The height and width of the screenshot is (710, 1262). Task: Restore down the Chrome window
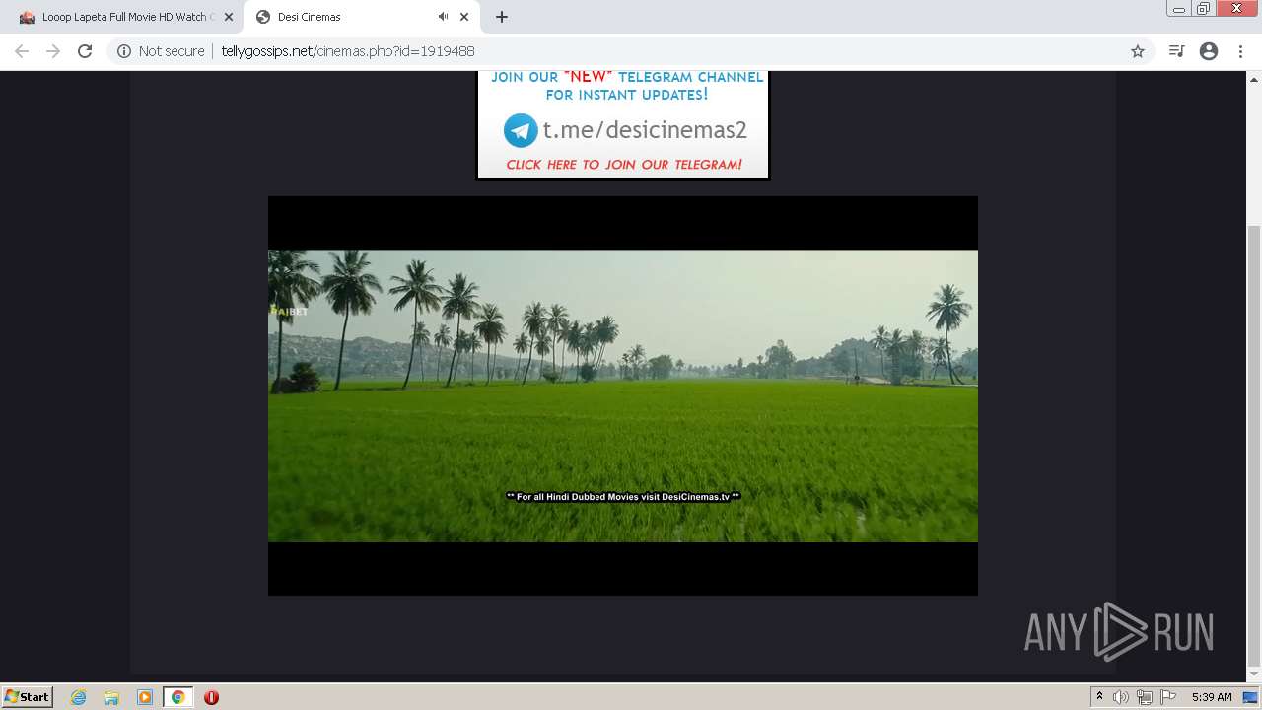tap(1204, 9)
